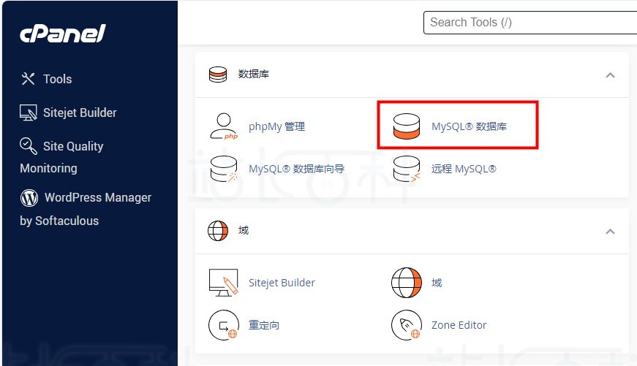Screen dimensions: 637x366
Task: Open Tools via its wrench icon
Action: click(28, 79)
